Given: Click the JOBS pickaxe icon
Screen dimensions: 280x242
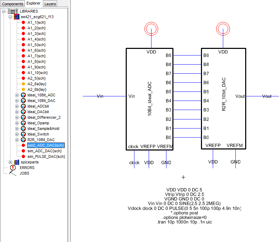Looking at the screenshot, I should pyautogui.click(x=13, y=173).
